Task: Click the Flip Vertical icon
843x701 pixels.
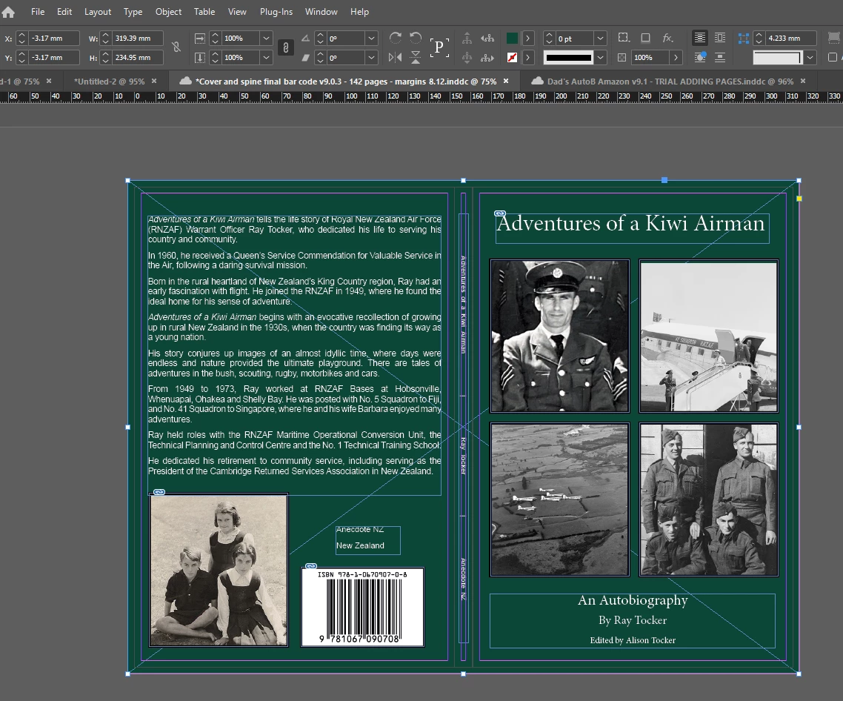Action: (416, 57)
